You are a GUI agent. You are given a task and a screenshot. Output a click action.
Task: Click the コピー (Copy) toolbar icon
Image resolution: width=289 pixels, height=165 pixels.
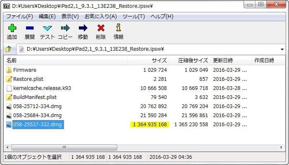click(65, 28)
